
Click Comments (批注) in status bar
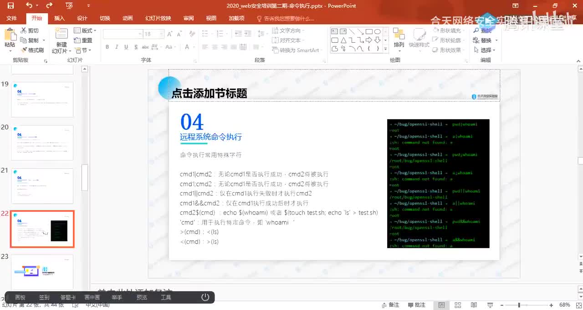pos(417,305)
